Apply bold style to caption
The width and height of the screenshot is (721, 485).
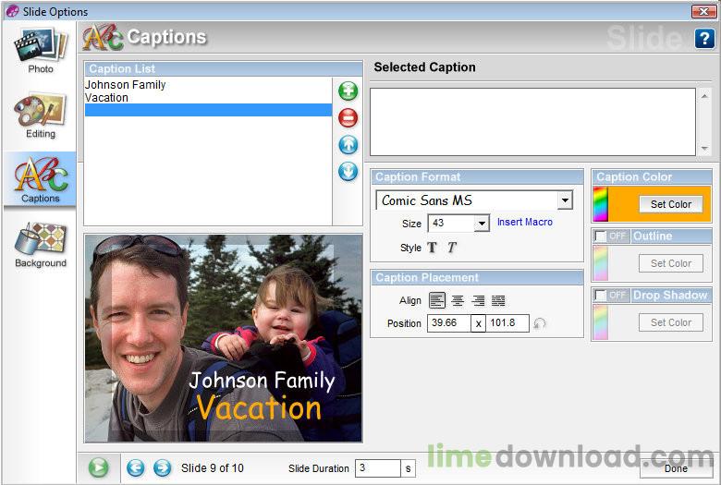click(x=432, y=248)
